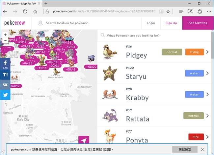The image size is (214, 155).
Task: Zoom out the map with minus
Action: point(5,40)
